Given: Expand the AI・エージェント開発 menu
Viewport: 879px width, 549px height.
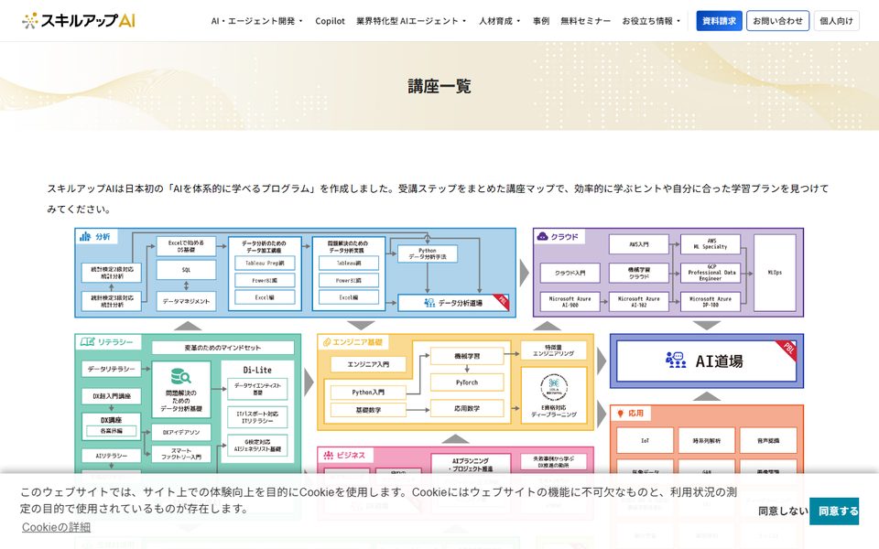Looking at the screenshot, I should click(x=256, y=21).
